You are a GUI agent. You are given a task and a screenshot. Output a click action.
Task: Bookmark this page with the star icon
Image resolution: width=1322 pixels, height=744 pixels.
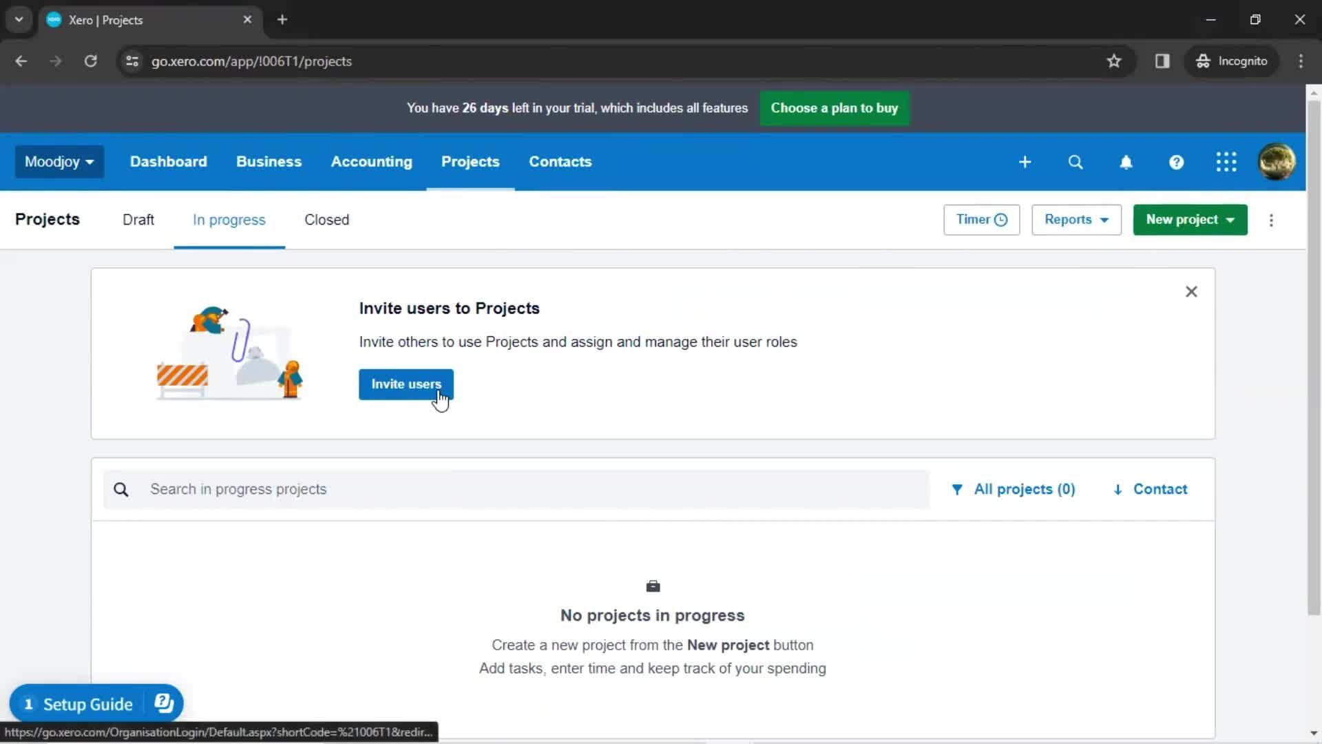[1113, 61]
